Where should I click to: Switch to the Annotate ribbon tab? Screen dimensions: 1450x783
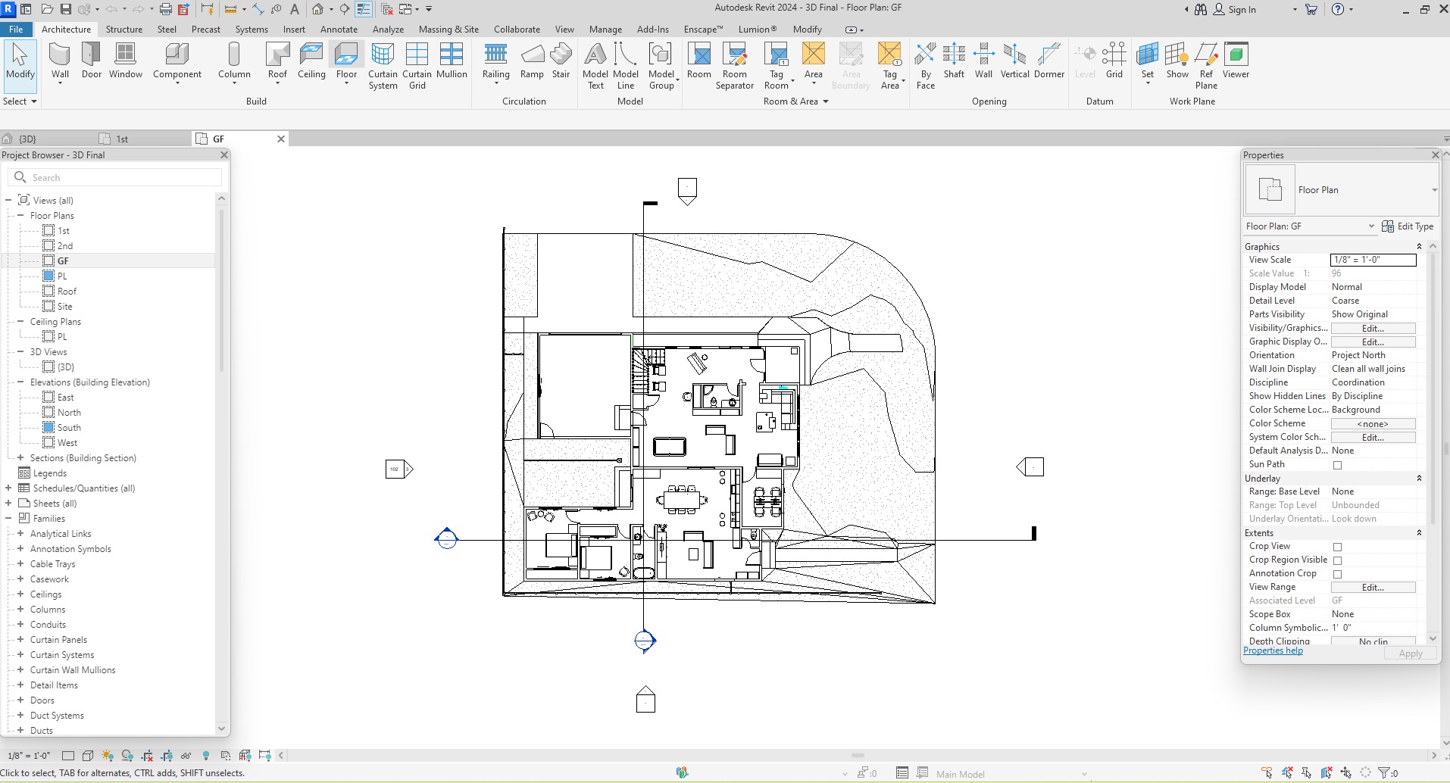click(x=339, y=30)
